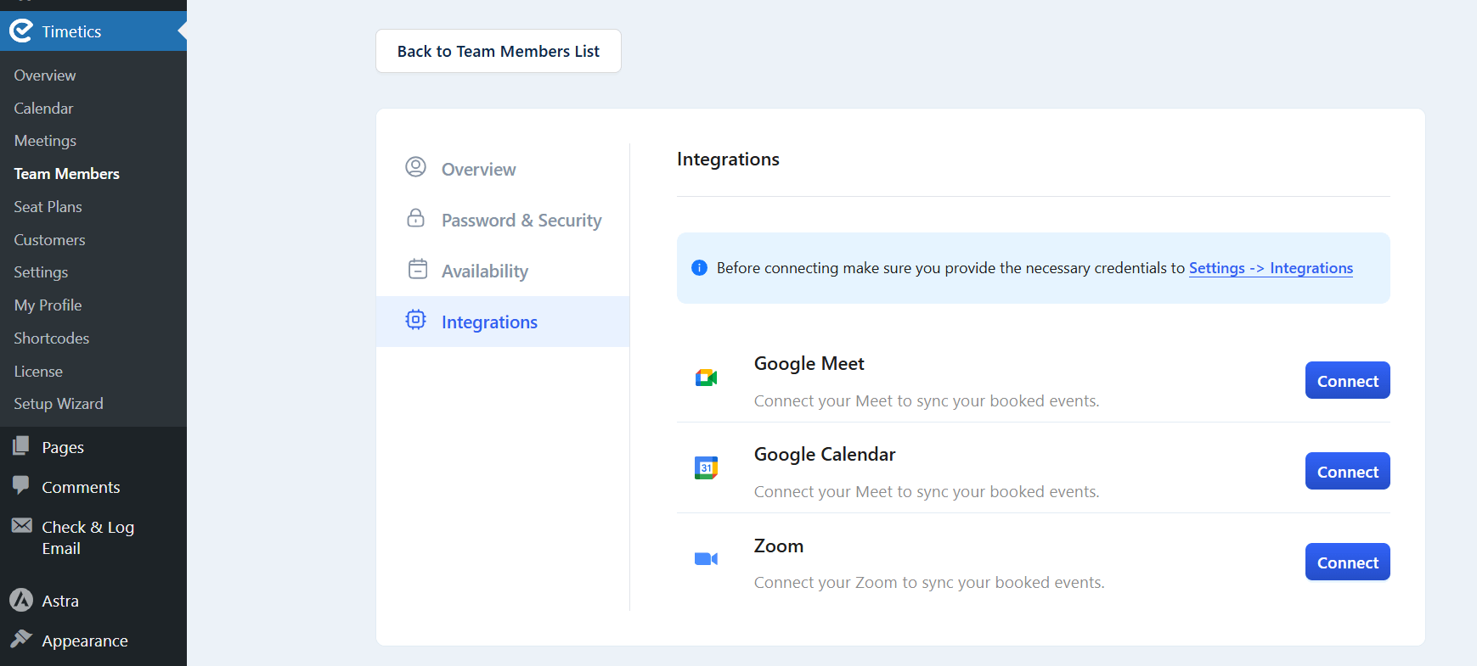The width and height of the screenshot is (1477, 666).
Task: Connect Google Meet to sync booked events
Action: [1347, 380]
